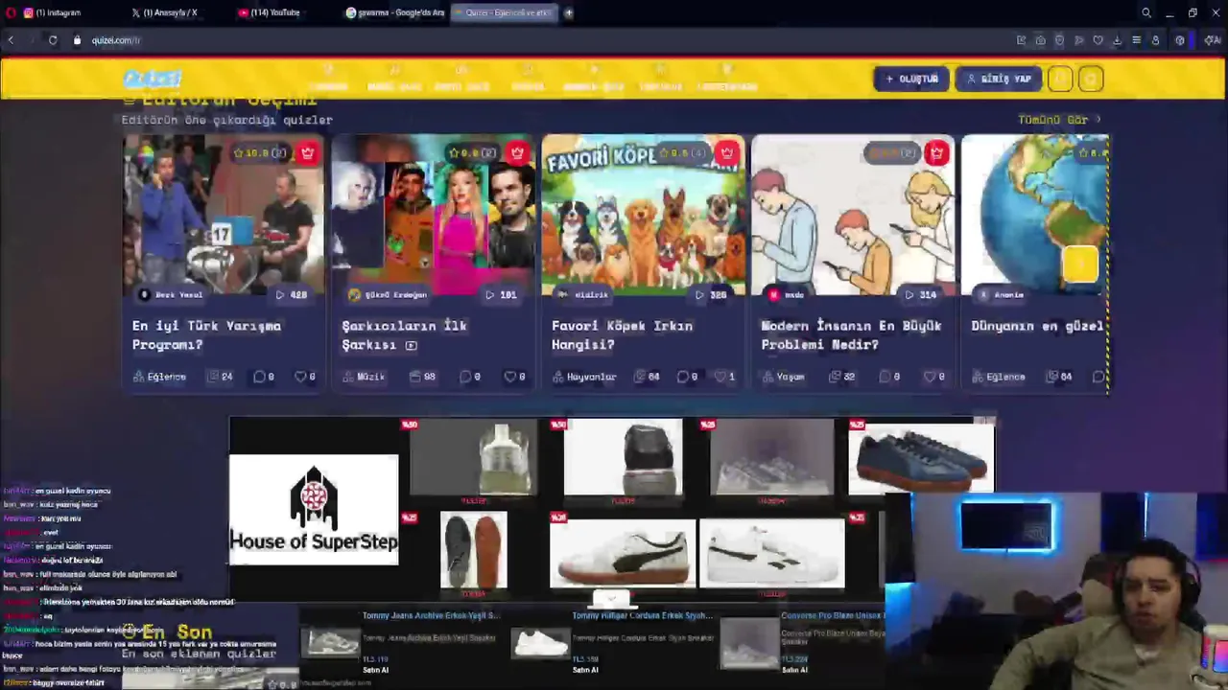Open Dünyanın en güzel quiz title
Image resolution: width=1228 pixels, height=690 pixels.
pyautogui.click(x=1037, y=326)
